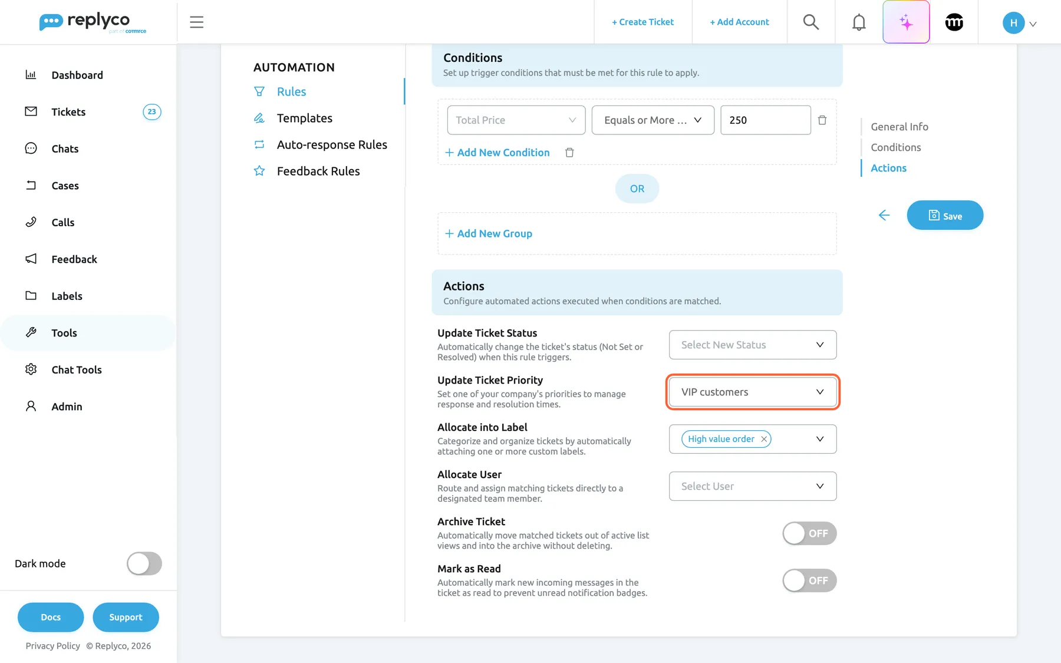Click + Add Account

coord(739,22)
